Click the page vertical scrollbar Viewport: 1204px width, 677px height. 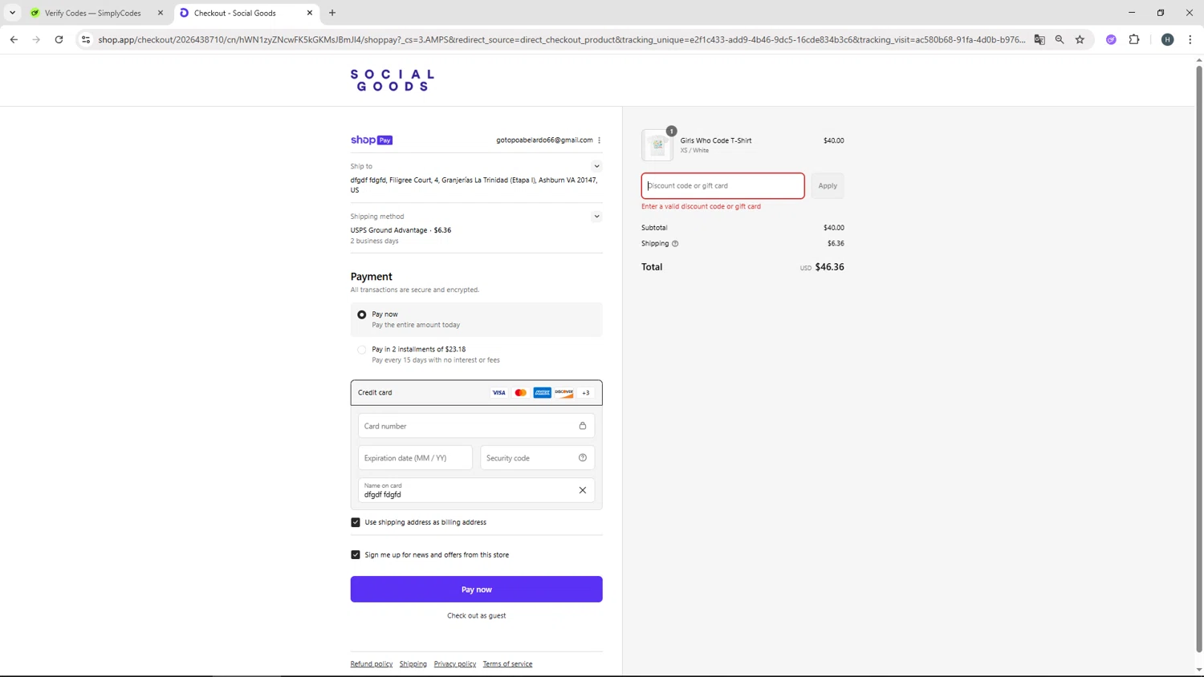[x=1199, y=359]
